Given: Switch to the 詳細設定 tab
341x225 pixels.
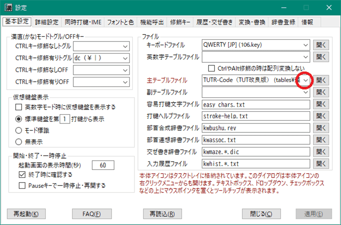Looking at the screenshot, I should coord(47,22).
